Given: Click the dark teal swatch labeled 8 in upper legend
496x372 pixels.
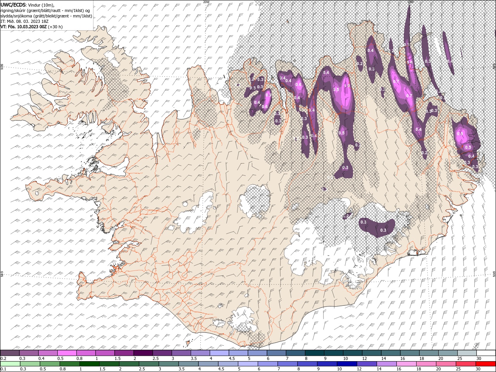Looking at the screenshot, I should pyautogui.click(x=314, y=353).
